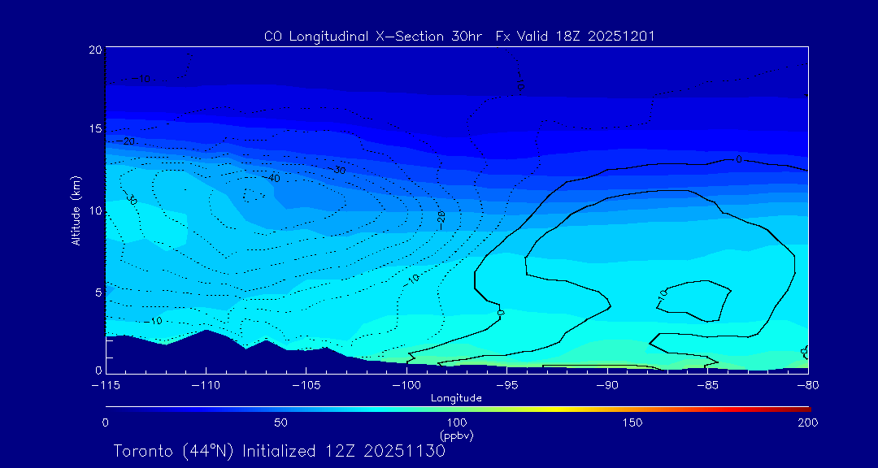Click the 0 contour label near 13 km
Viewport: 878px width, 468px height.
click(x=738, y=159)
